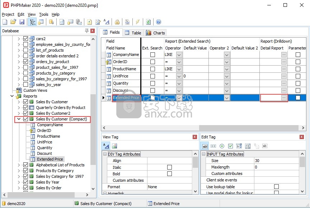Switch to the Table tab

133,33
